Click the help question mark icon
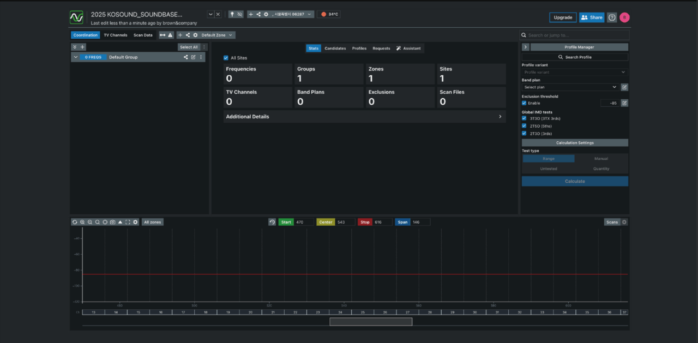 click(612, 17)
